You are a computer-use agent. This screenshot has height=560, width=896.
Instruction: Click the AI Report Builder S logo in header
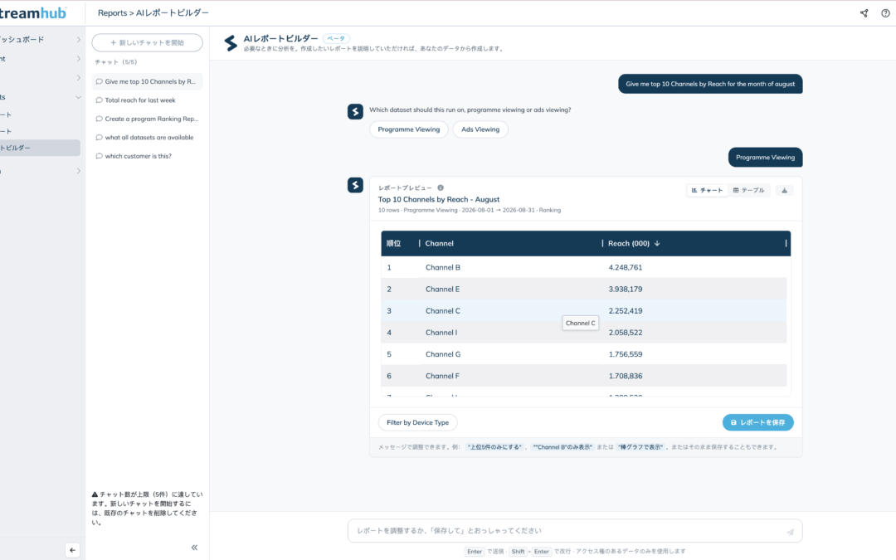pyautogui.click(x=231, y=43)
